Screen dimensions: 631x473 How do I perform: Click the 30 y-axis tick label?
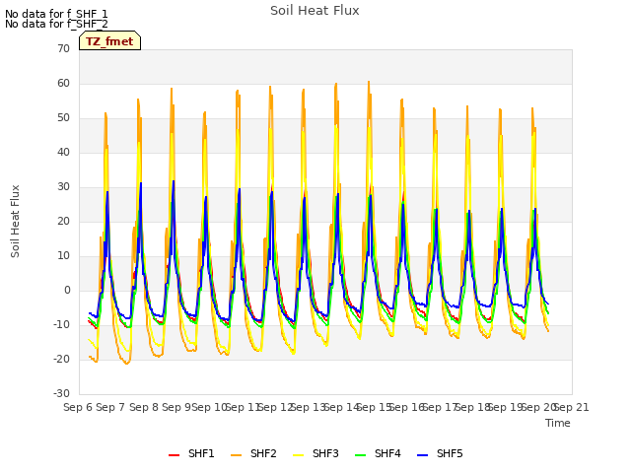pos(63,186)
